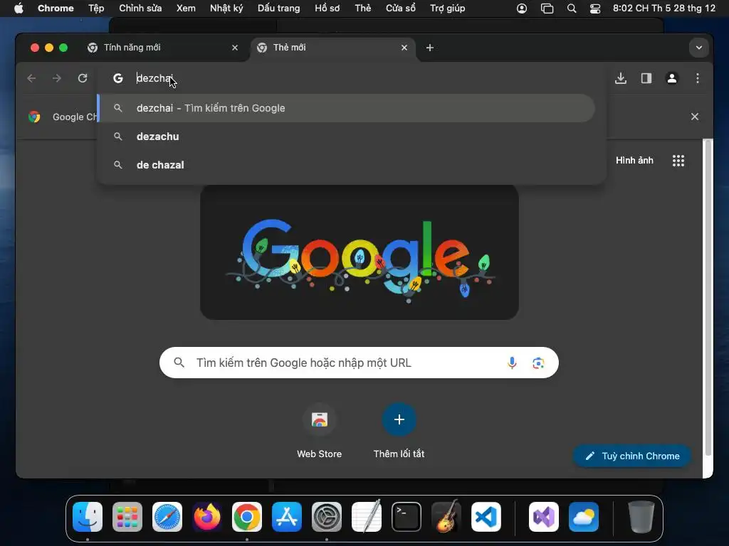Open Weather app from the Dock
Viewport: 729px width, 546px height.
pyautogui.click(x=584, y=517)
